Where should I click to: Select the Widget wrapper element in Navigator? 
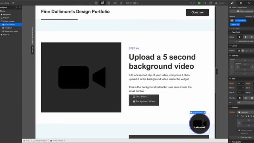(x=11, y=21)
